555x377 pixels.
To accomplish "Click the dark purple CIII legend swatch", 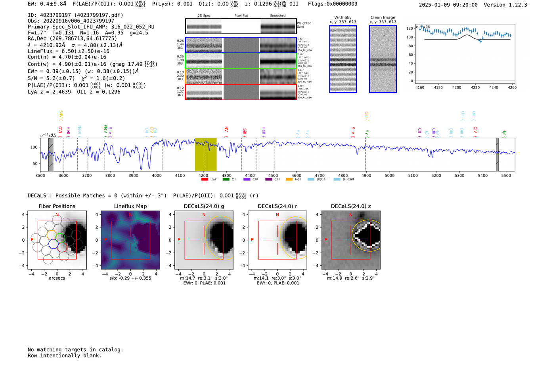I will pos(269,179).
